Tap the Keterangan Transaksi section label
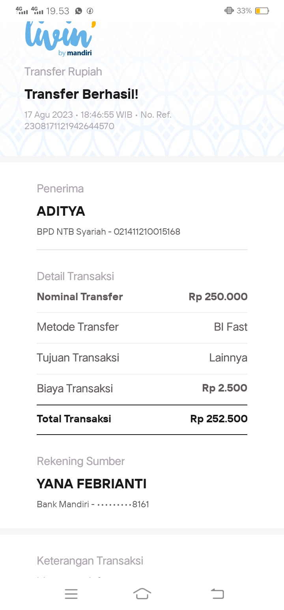 coord(90,561)
